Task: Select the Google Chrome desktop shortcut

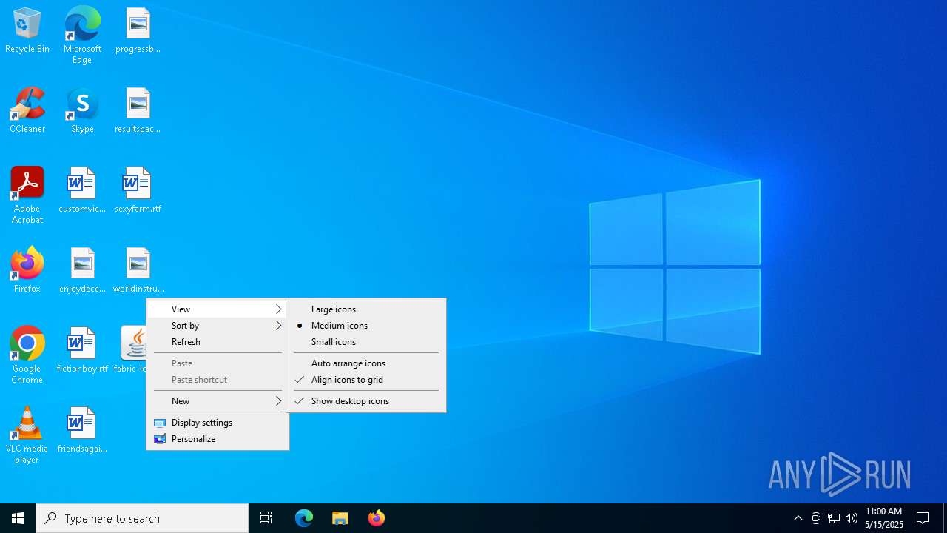Action: [27, 355]
